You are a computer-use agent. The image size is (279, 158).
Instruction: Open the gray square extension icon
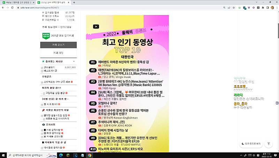(258, 8)
